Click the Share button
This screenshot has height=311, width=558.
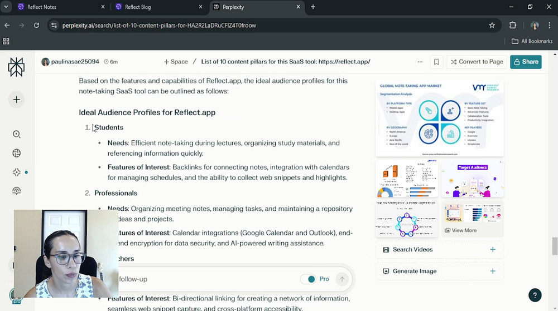(525, 62)
